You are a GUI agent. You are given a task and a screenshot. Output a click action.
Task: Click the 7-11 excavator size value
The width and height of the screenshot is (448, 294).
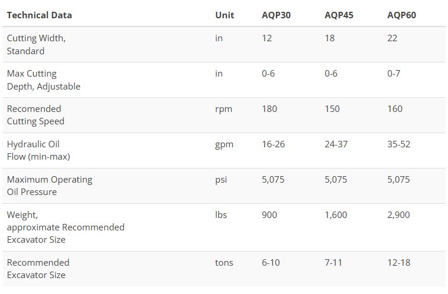333,262
